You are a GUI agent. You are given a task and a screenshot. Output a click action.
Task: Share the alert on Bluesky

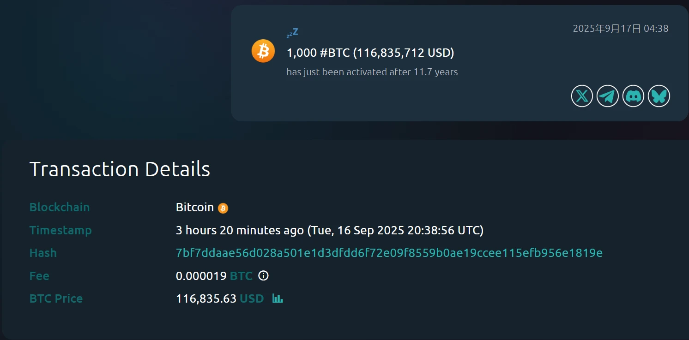coord(659,96)
